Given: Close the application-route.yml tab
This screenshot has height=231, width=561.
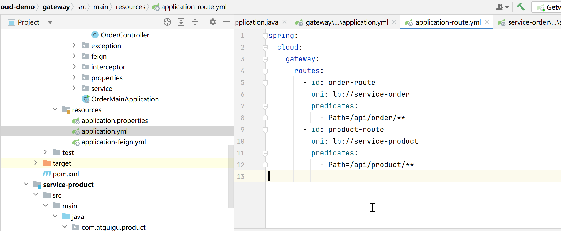Looking at the screenshot, I should [x=487, y=22].
